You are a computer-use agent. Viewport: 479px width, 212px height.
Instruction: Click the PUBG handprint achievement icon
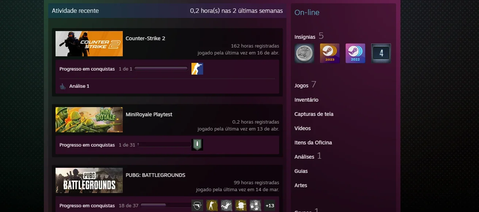[256, 205]
